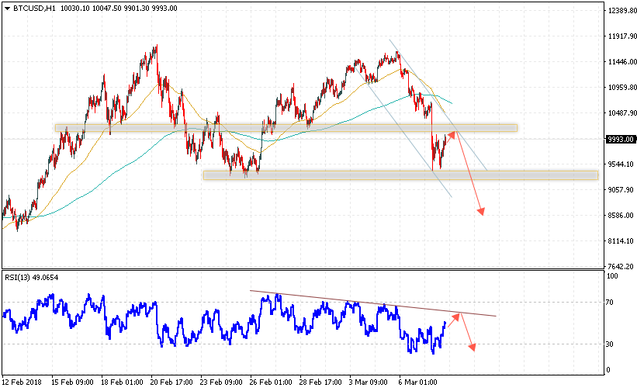637x391 pixels.
Task: Click the 6 Mar 01:00 time label
Action: (x=417, y=382)
